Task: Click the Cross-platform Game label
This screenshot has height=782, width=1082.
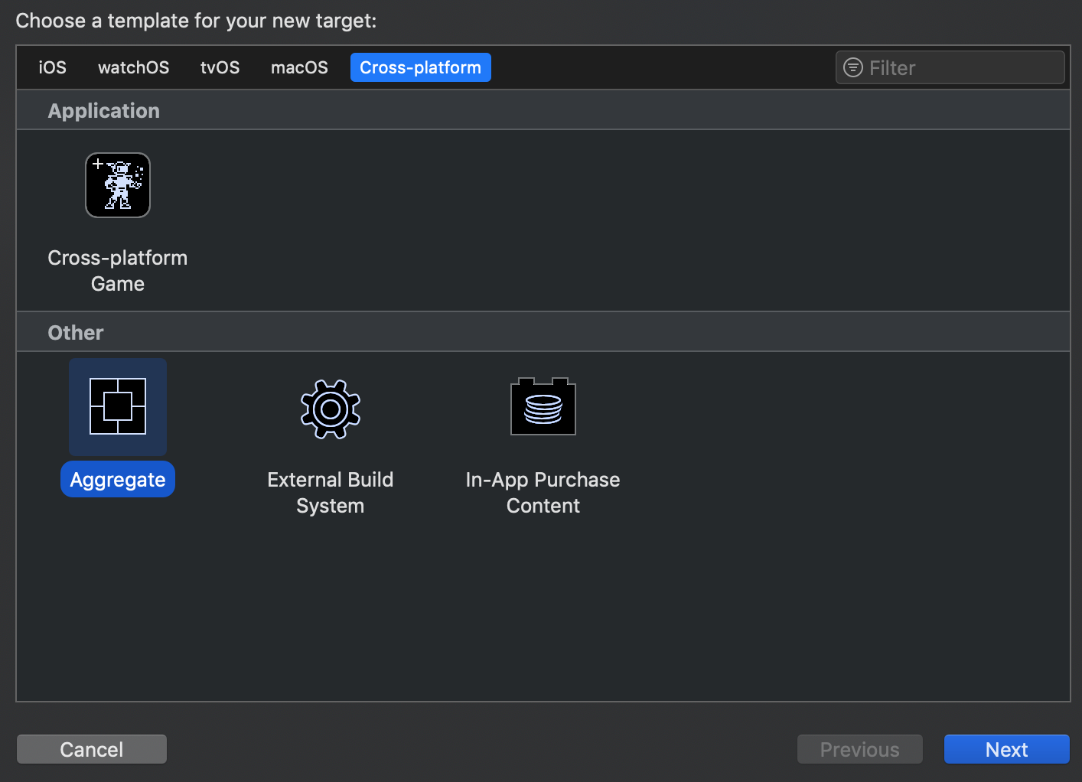Action: pos(118,271)
